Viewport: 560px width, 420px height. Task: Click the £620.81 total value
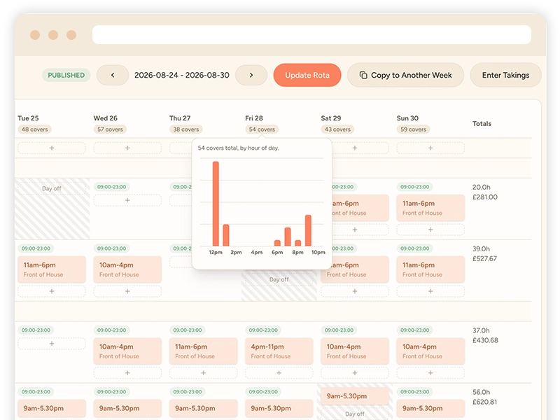click(484, 402)
